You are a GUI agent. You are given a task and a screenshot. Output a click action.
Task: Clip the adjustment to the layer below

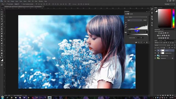point(136,42)
